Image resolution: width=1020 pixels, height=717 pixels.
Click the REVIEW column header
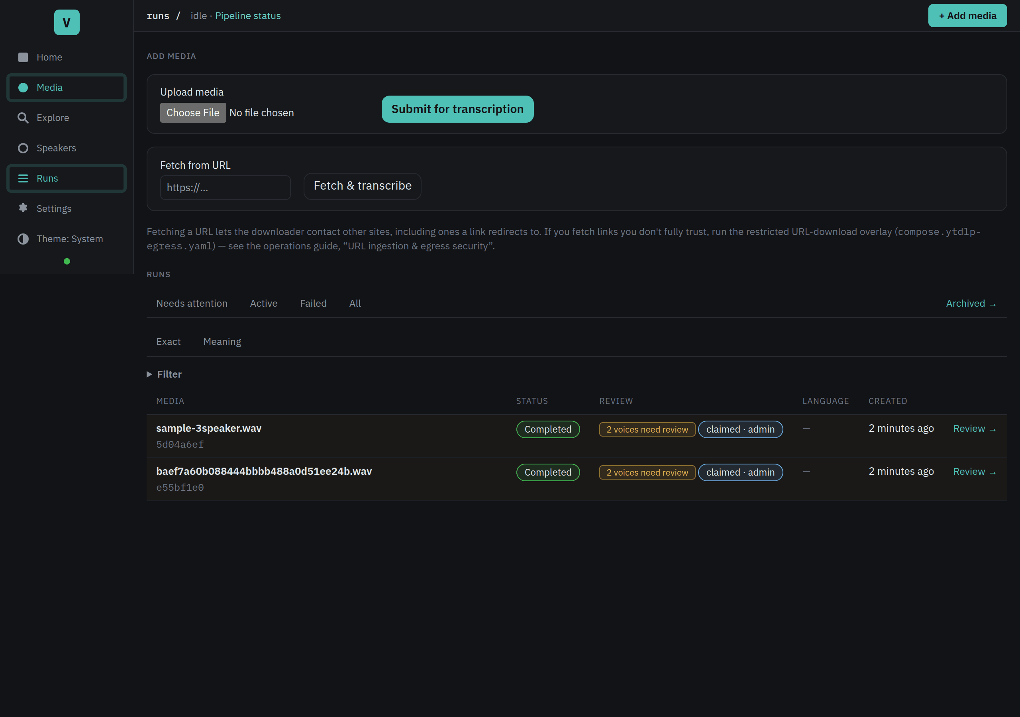[x=616, y=401]
